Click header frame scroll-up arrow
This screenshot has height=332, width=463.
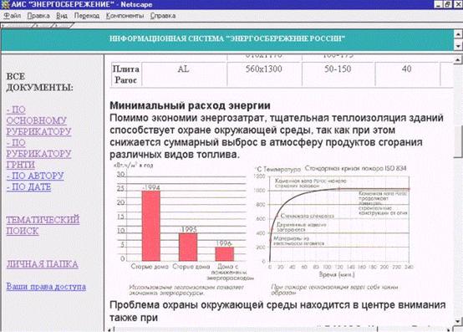458,34
